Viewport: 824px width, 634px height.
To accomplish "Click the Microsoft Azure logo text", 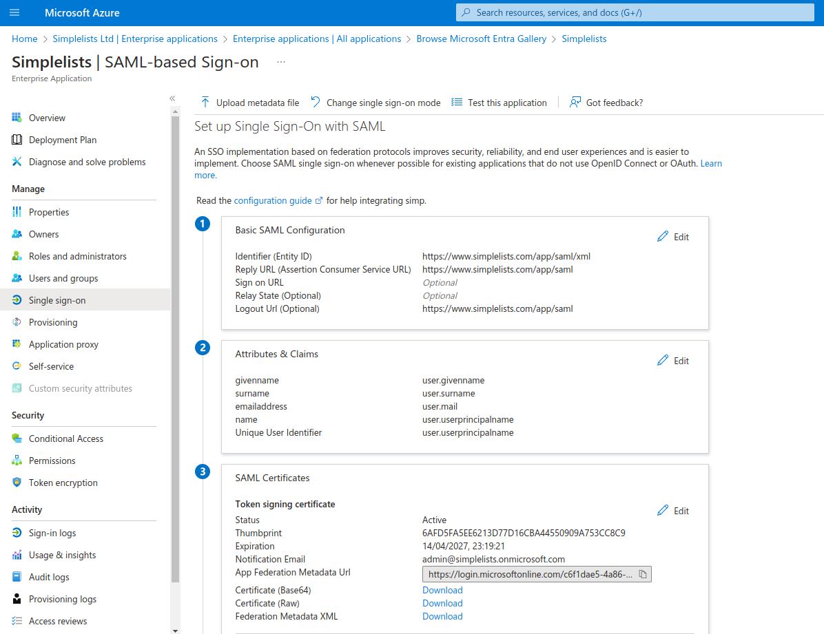I will 82,12.
